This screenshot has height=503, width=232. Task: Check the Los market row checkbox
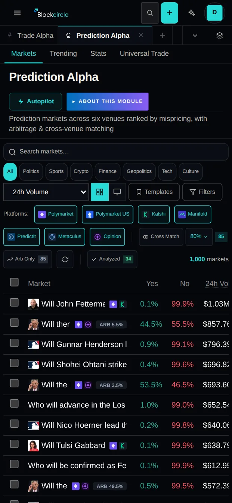(x=14, y=403)
